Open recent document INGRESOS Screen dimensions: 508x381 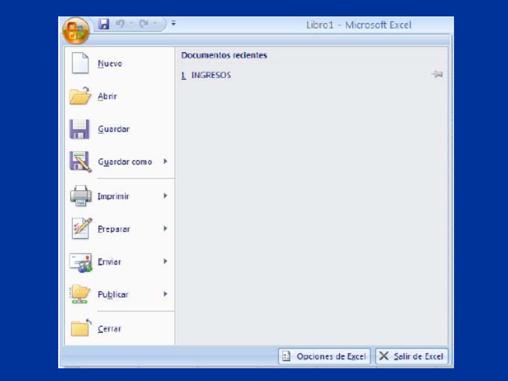[x=206, y=75]
